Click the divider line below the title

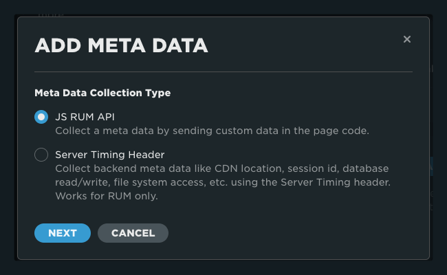223,71
